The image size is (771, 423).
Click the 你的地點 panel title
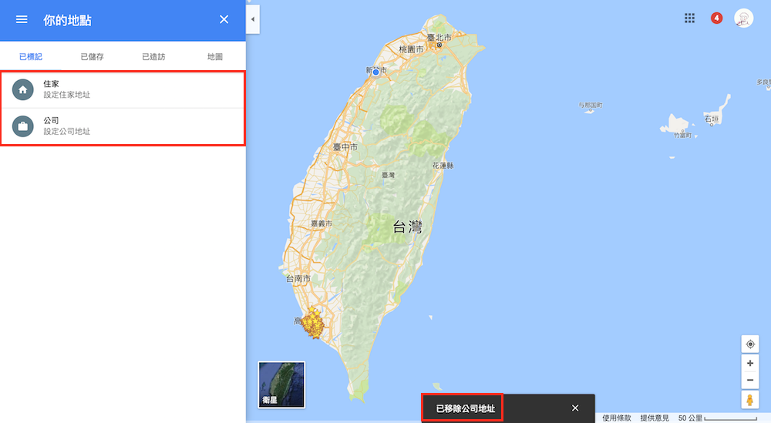coord(67,20)
